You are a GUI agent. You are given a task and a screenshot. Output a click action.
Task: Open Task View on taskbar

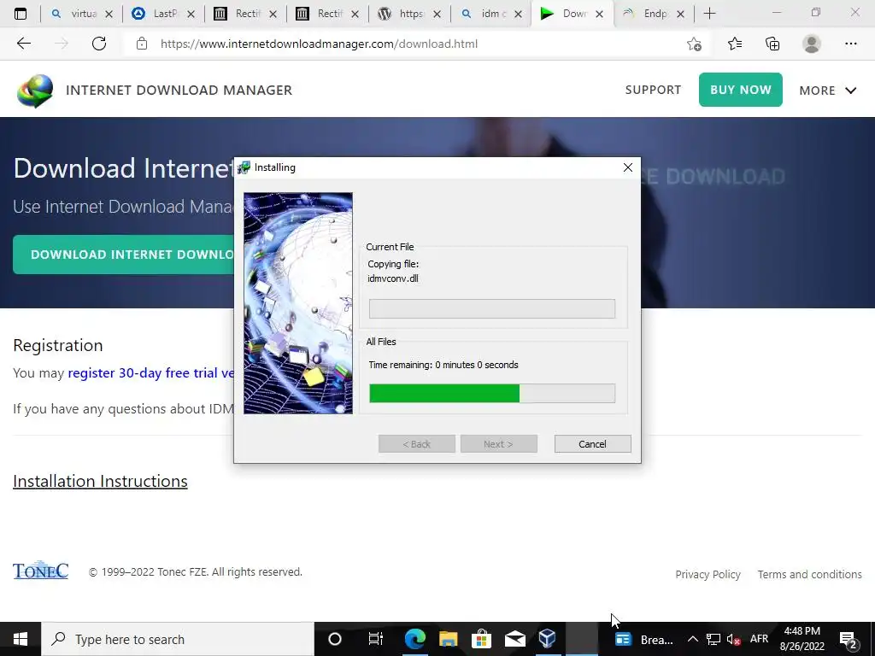(x=375, y=639)
